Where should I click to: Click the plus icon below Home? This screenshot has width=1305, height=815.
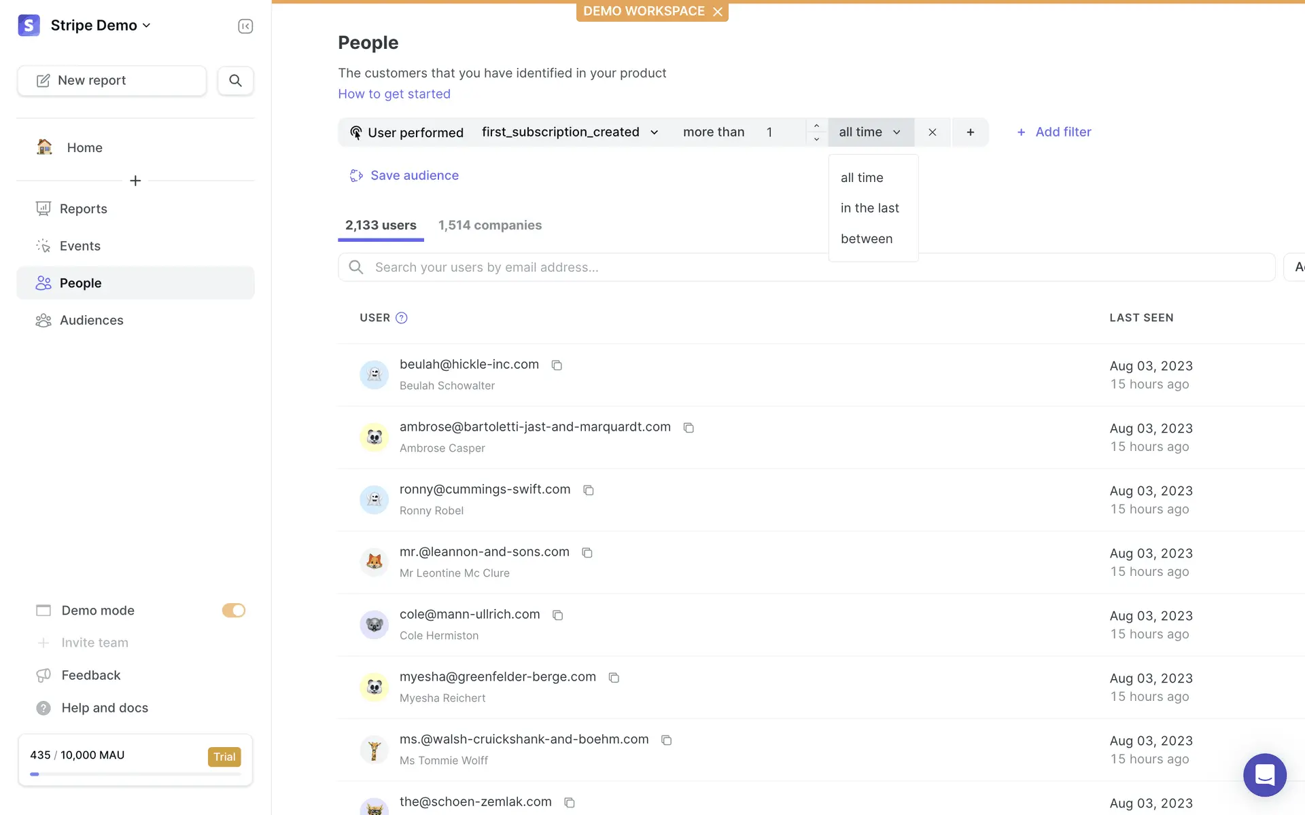point(135,181)
